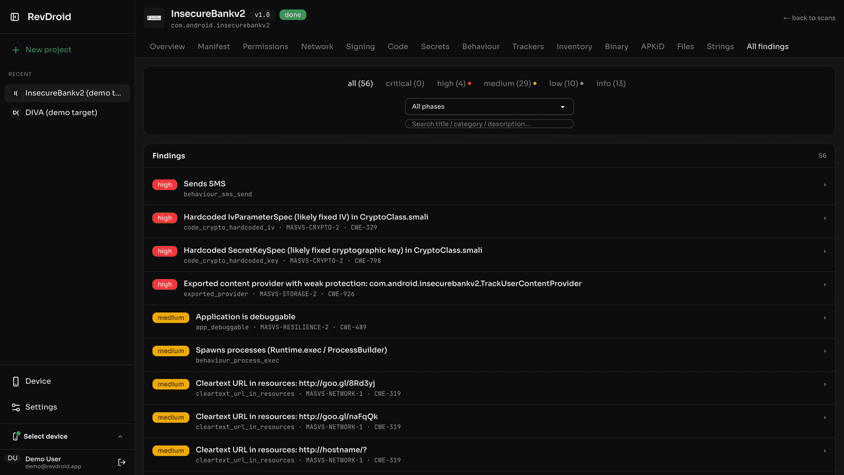844x475 pixels.
Task: Open the Spawns processes finding title
Action: click(x=291, y=350)
